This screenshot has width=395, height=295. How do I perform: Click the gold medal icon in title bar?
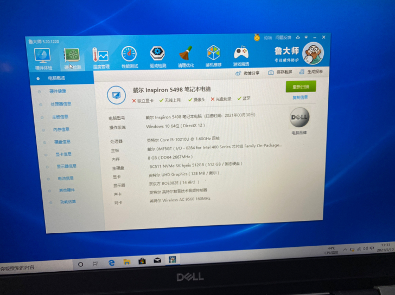coord(257,38)
